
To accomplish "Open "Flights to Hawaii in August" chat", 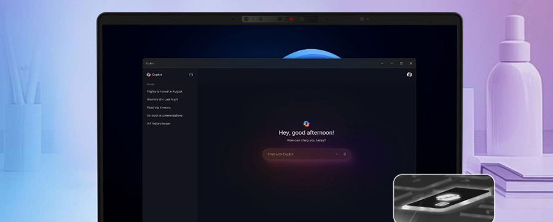I will point(164,92).
